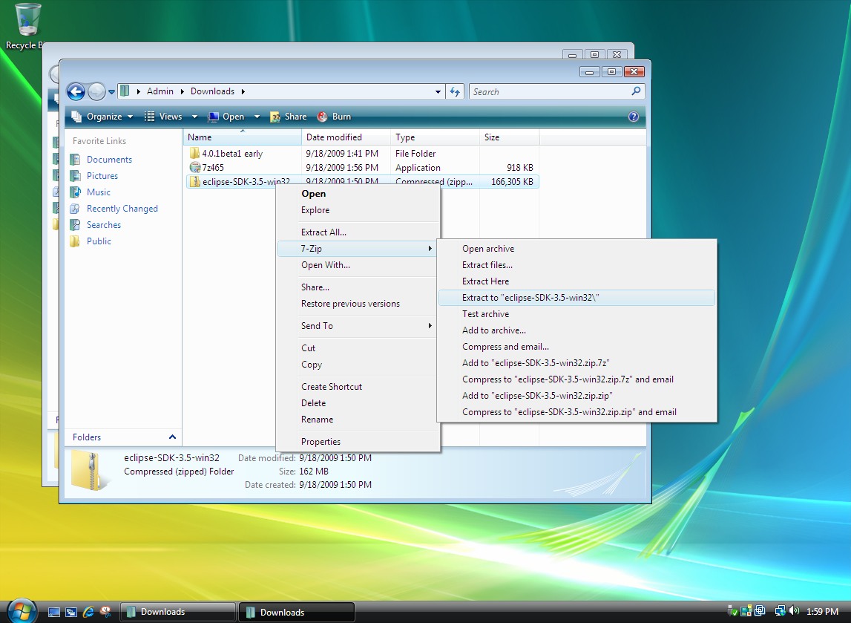Viewport: 851px width, 623px height.
Task: Open the Help question mark icon
Action: tap(634, 117)
